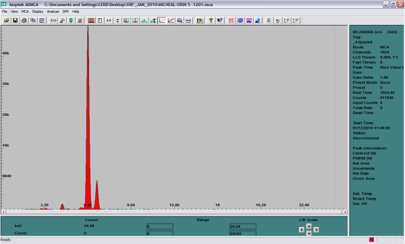Image resolution: width=405 pixels, height=244 pixels.
Task: Click the 'LIN Scale' label
Action: tap(308, 220)
